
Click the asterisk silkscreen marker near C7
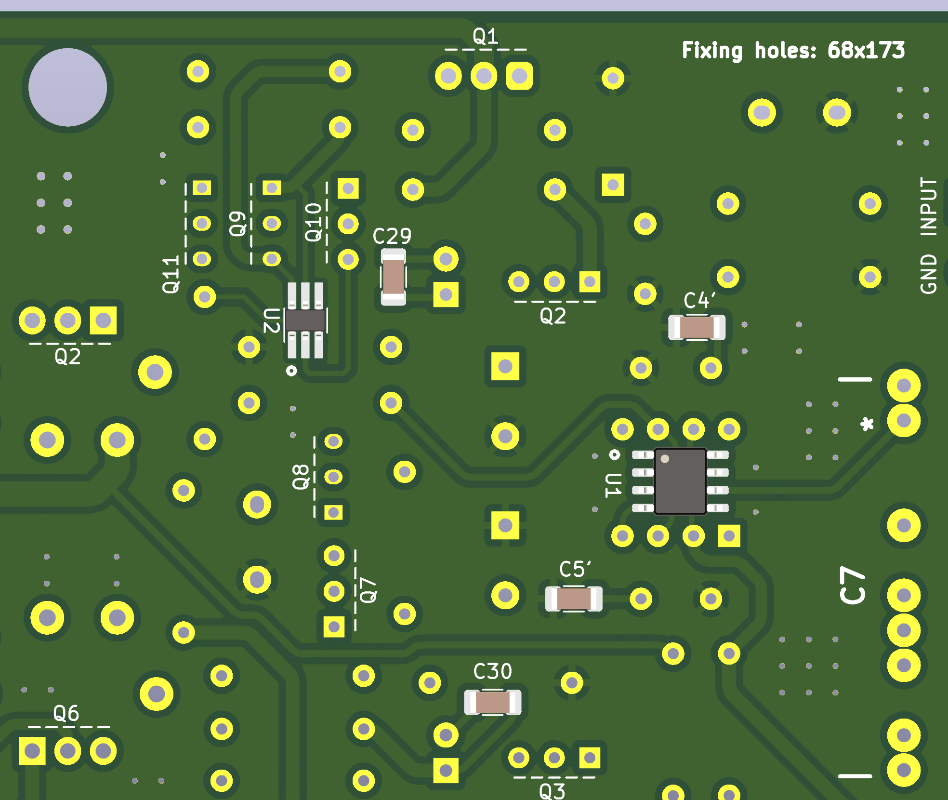pos(867,424)
